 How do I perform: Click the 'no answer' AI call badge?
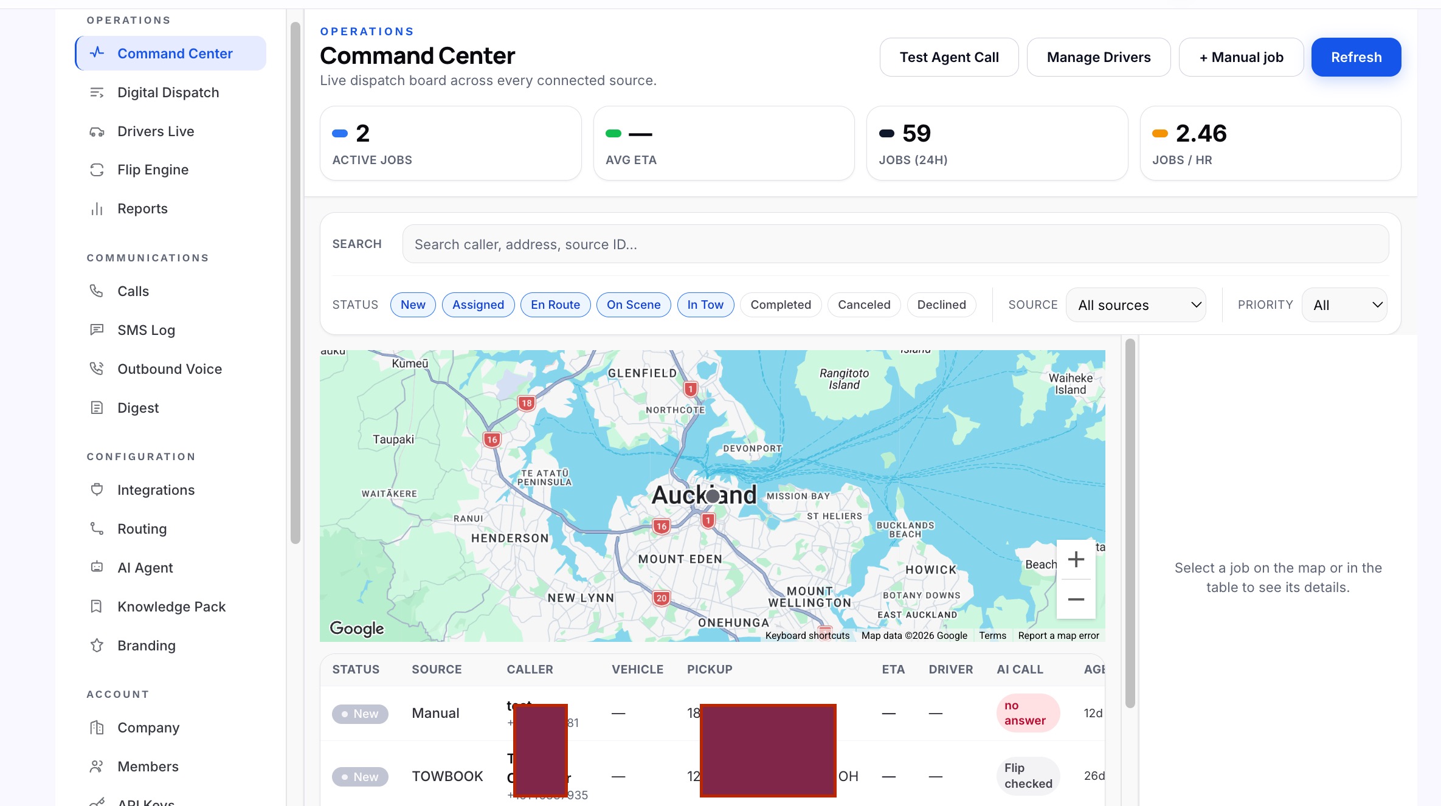coord(1028,713)
